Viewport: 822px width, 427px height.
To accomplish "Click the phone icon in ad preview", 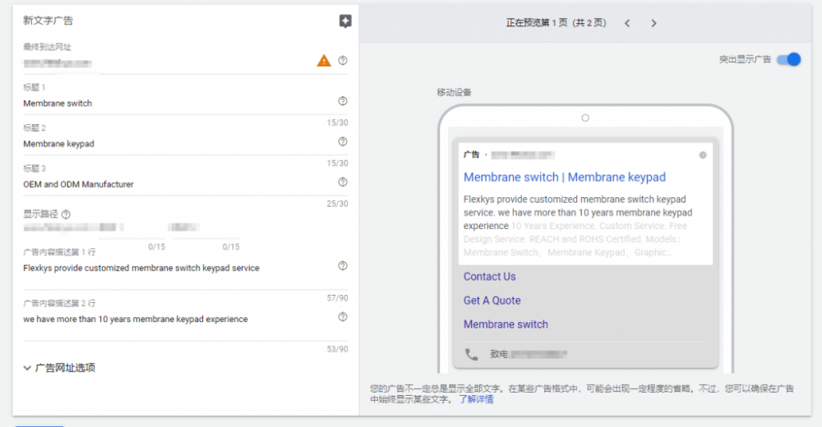I will (471, 355).
